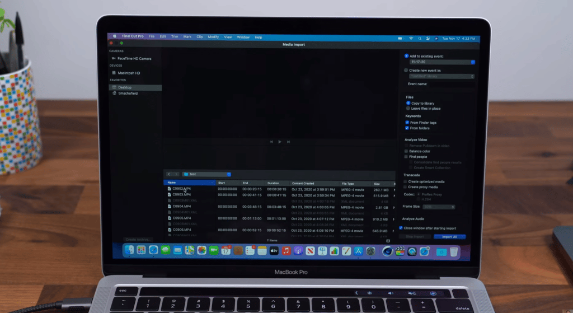Launch Music from the Dock
This screenshot has width=573, height=313.
[x=286, y=251]
